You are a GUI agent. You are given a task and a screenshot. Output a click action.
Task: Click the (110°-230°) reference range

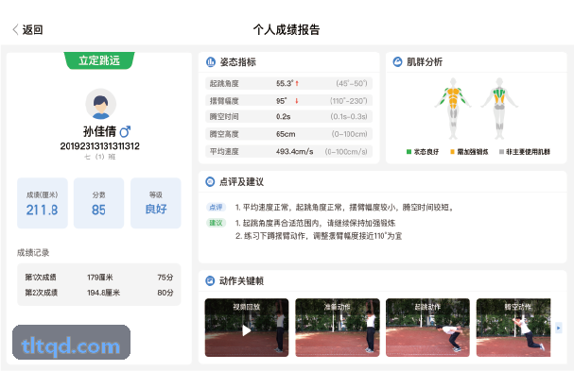click(x=349, y=100)
